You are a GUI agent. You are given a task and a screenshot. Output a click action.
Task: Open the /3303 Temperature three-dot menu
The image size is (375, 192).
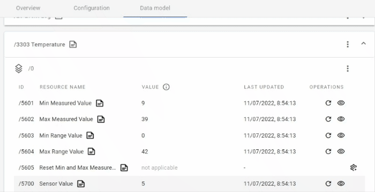pos(348,44)
